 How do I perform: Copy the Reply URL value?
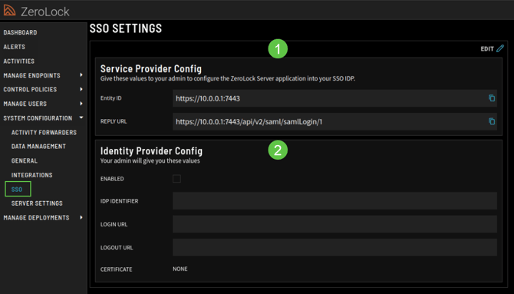[492, 121]
